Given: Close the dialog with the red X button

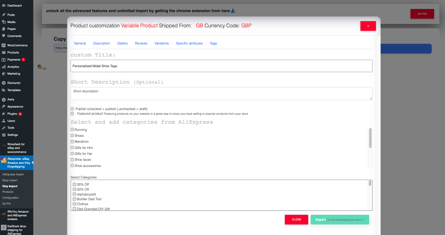Looking at the screenshot, I should click(x=368, y=26).
